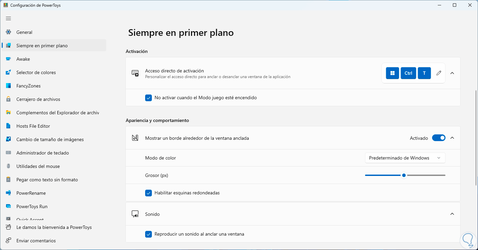Click the T key shortcut button
Screen dimensions: 478x250
point(424,73)
